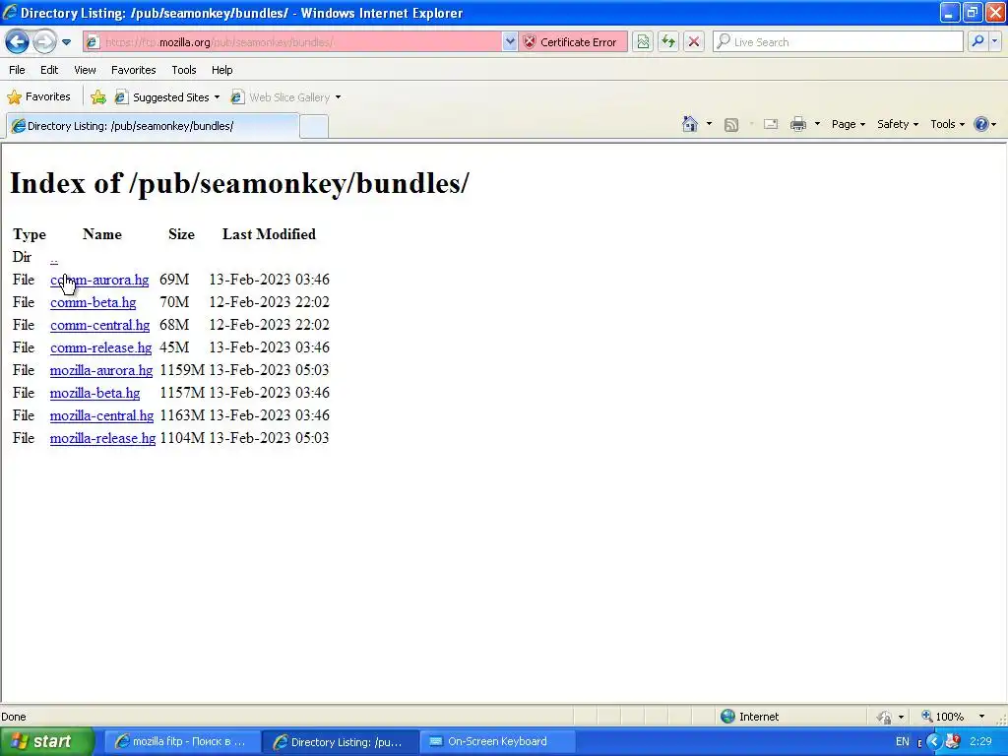Open the comm-central.hg file link

[100, 325]
